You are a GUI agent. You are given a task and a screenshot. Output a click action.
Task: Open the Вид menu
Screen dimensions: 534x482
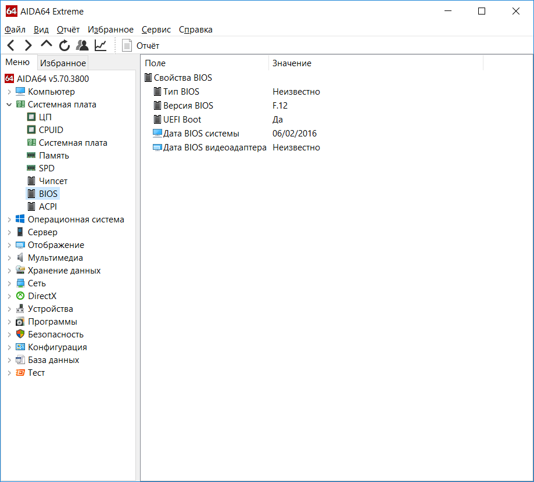pyautogui.click(x=41, y=30)
